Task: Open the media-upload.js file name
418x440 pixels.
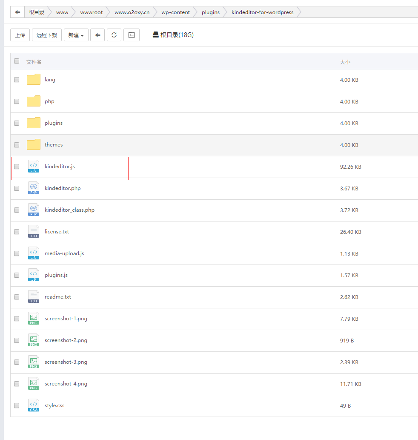Action: (x=64, y=253)
